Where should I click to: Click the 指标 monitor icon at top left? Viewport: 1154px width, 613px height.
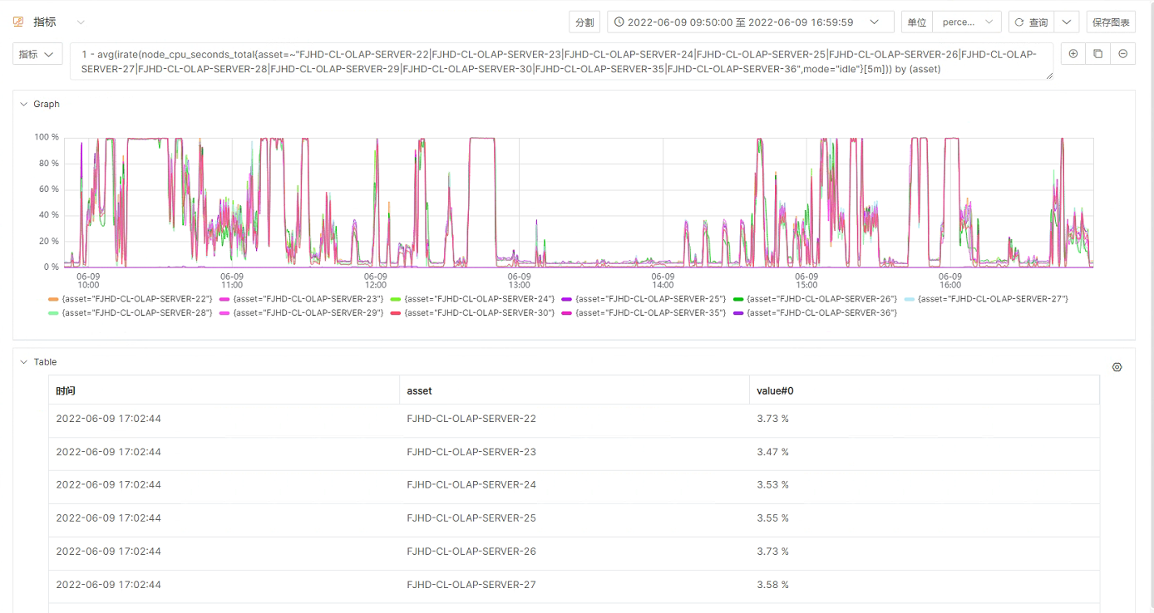(x=18, y=22)
